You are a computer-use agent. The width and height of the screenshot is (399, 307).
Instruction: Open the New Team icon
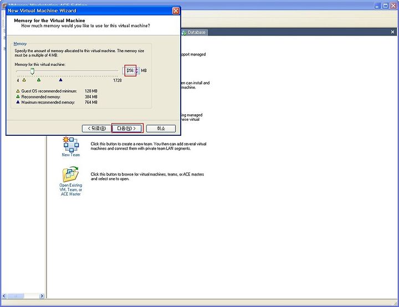(71, 147)
